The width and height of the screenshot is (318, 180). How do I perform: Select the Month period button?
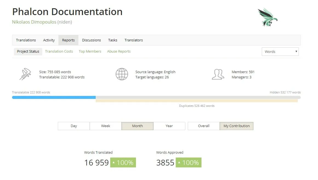138,126
